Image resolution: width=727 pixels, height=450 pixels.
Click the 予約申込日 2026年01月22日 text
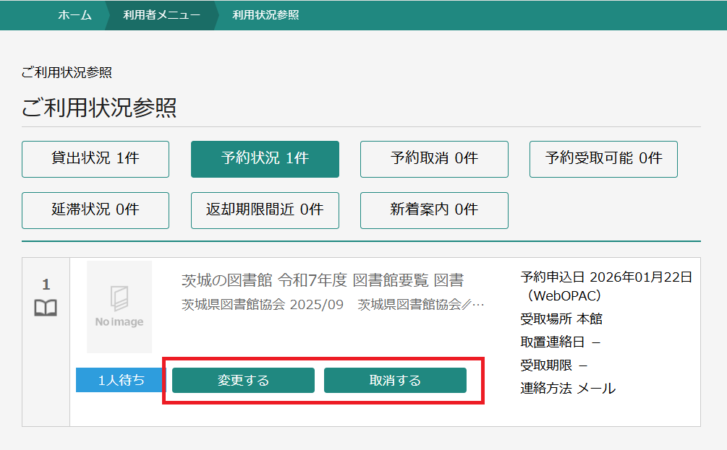[606, 277]
